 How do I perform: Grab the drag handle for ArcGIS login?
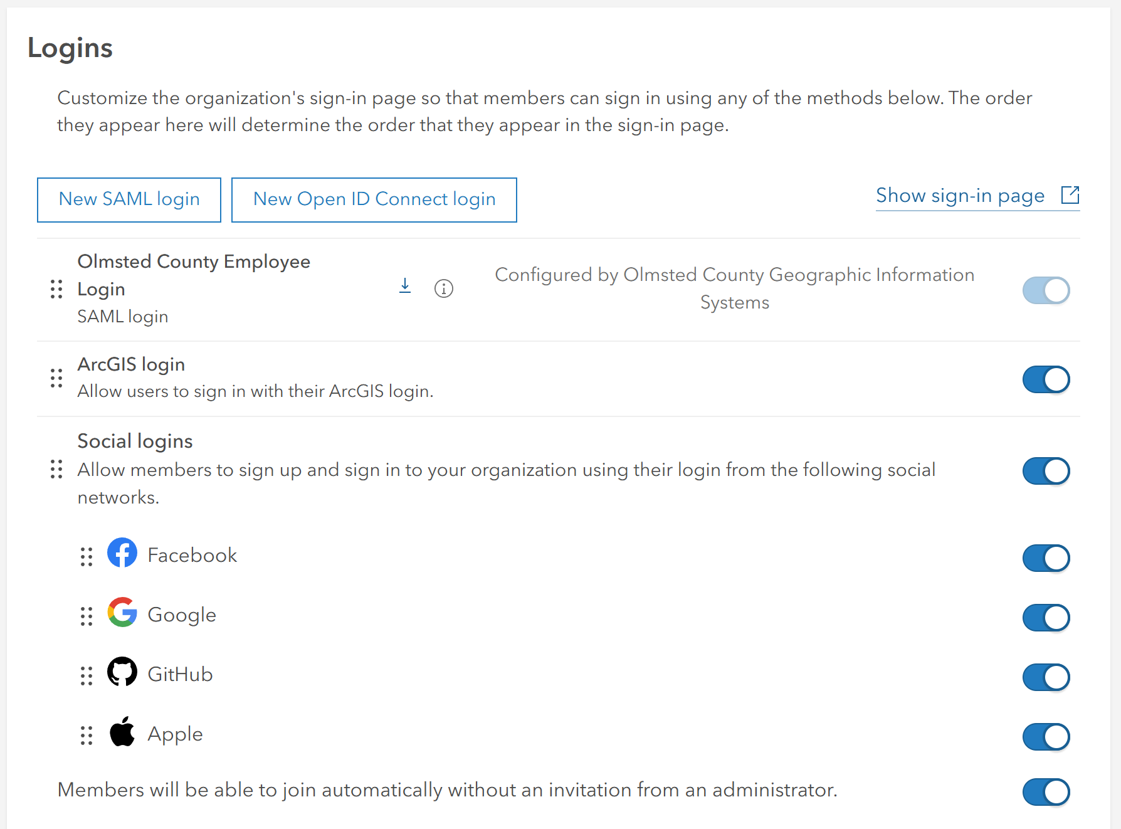click(x=56, y=378)
